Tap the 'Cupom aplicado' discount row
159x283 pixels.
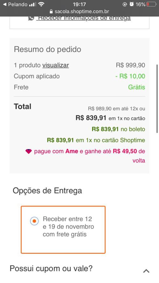pos(79,76)
